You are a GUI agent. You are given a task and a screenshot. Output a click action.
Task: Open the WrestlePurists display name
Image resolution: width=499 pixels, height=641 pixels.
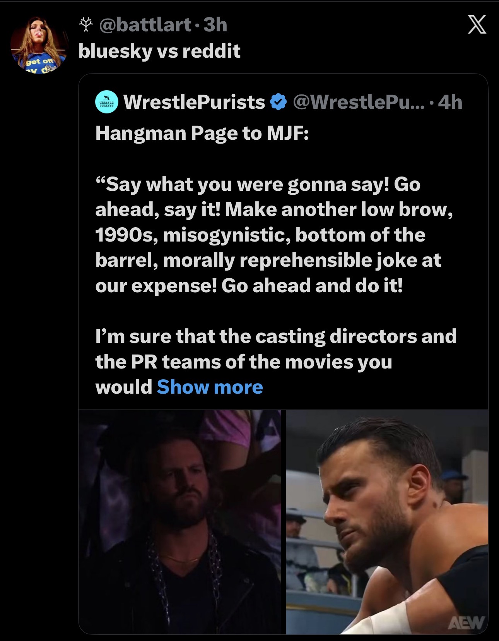[193, 102]
